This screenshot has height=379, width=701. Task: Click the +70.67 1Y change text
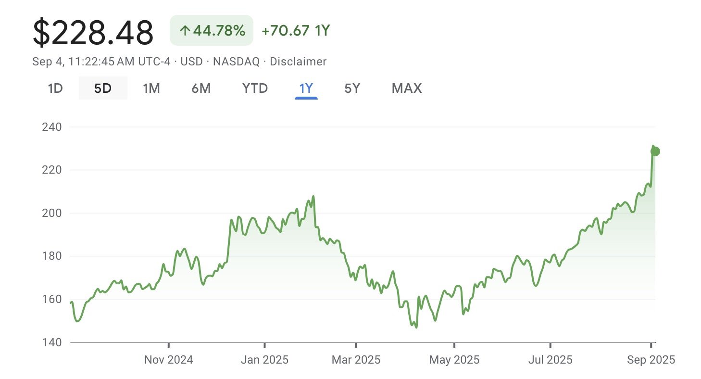296,31
